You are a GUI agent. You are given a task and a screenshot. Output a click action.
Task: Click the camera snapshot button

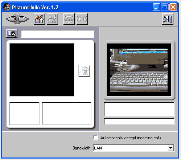[84, 71]
